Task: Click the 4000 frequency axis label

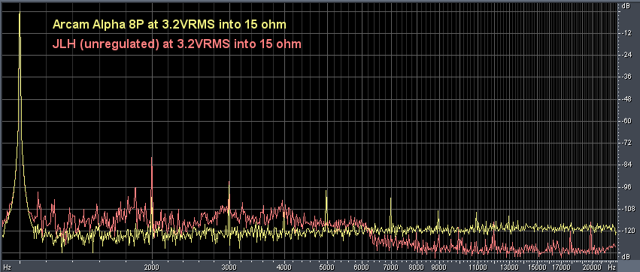Action: click(x=284, y=267)
